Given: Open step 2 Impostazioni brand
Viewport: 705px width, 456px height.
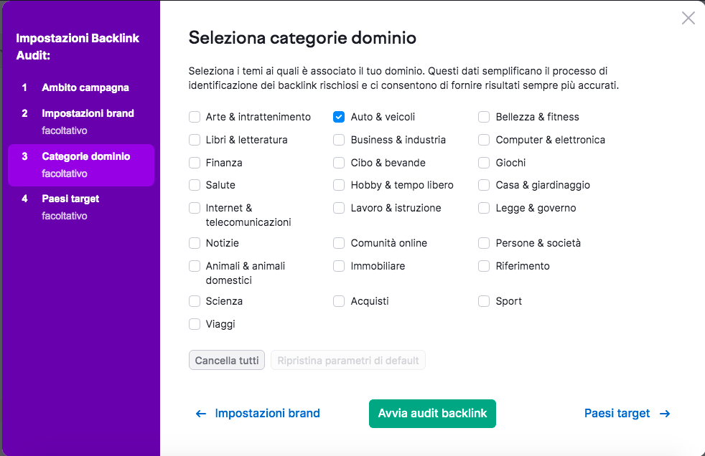Looking at the screenshot, I should pyautogui.click(x=88, y=113).
